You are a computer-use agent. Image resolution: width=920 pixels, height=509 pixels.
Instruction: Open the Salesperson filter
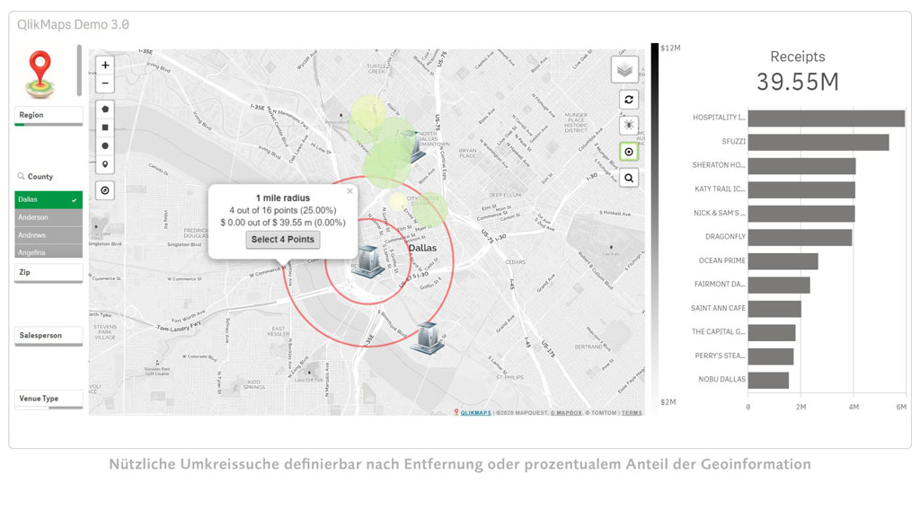[x=49, y=336]
